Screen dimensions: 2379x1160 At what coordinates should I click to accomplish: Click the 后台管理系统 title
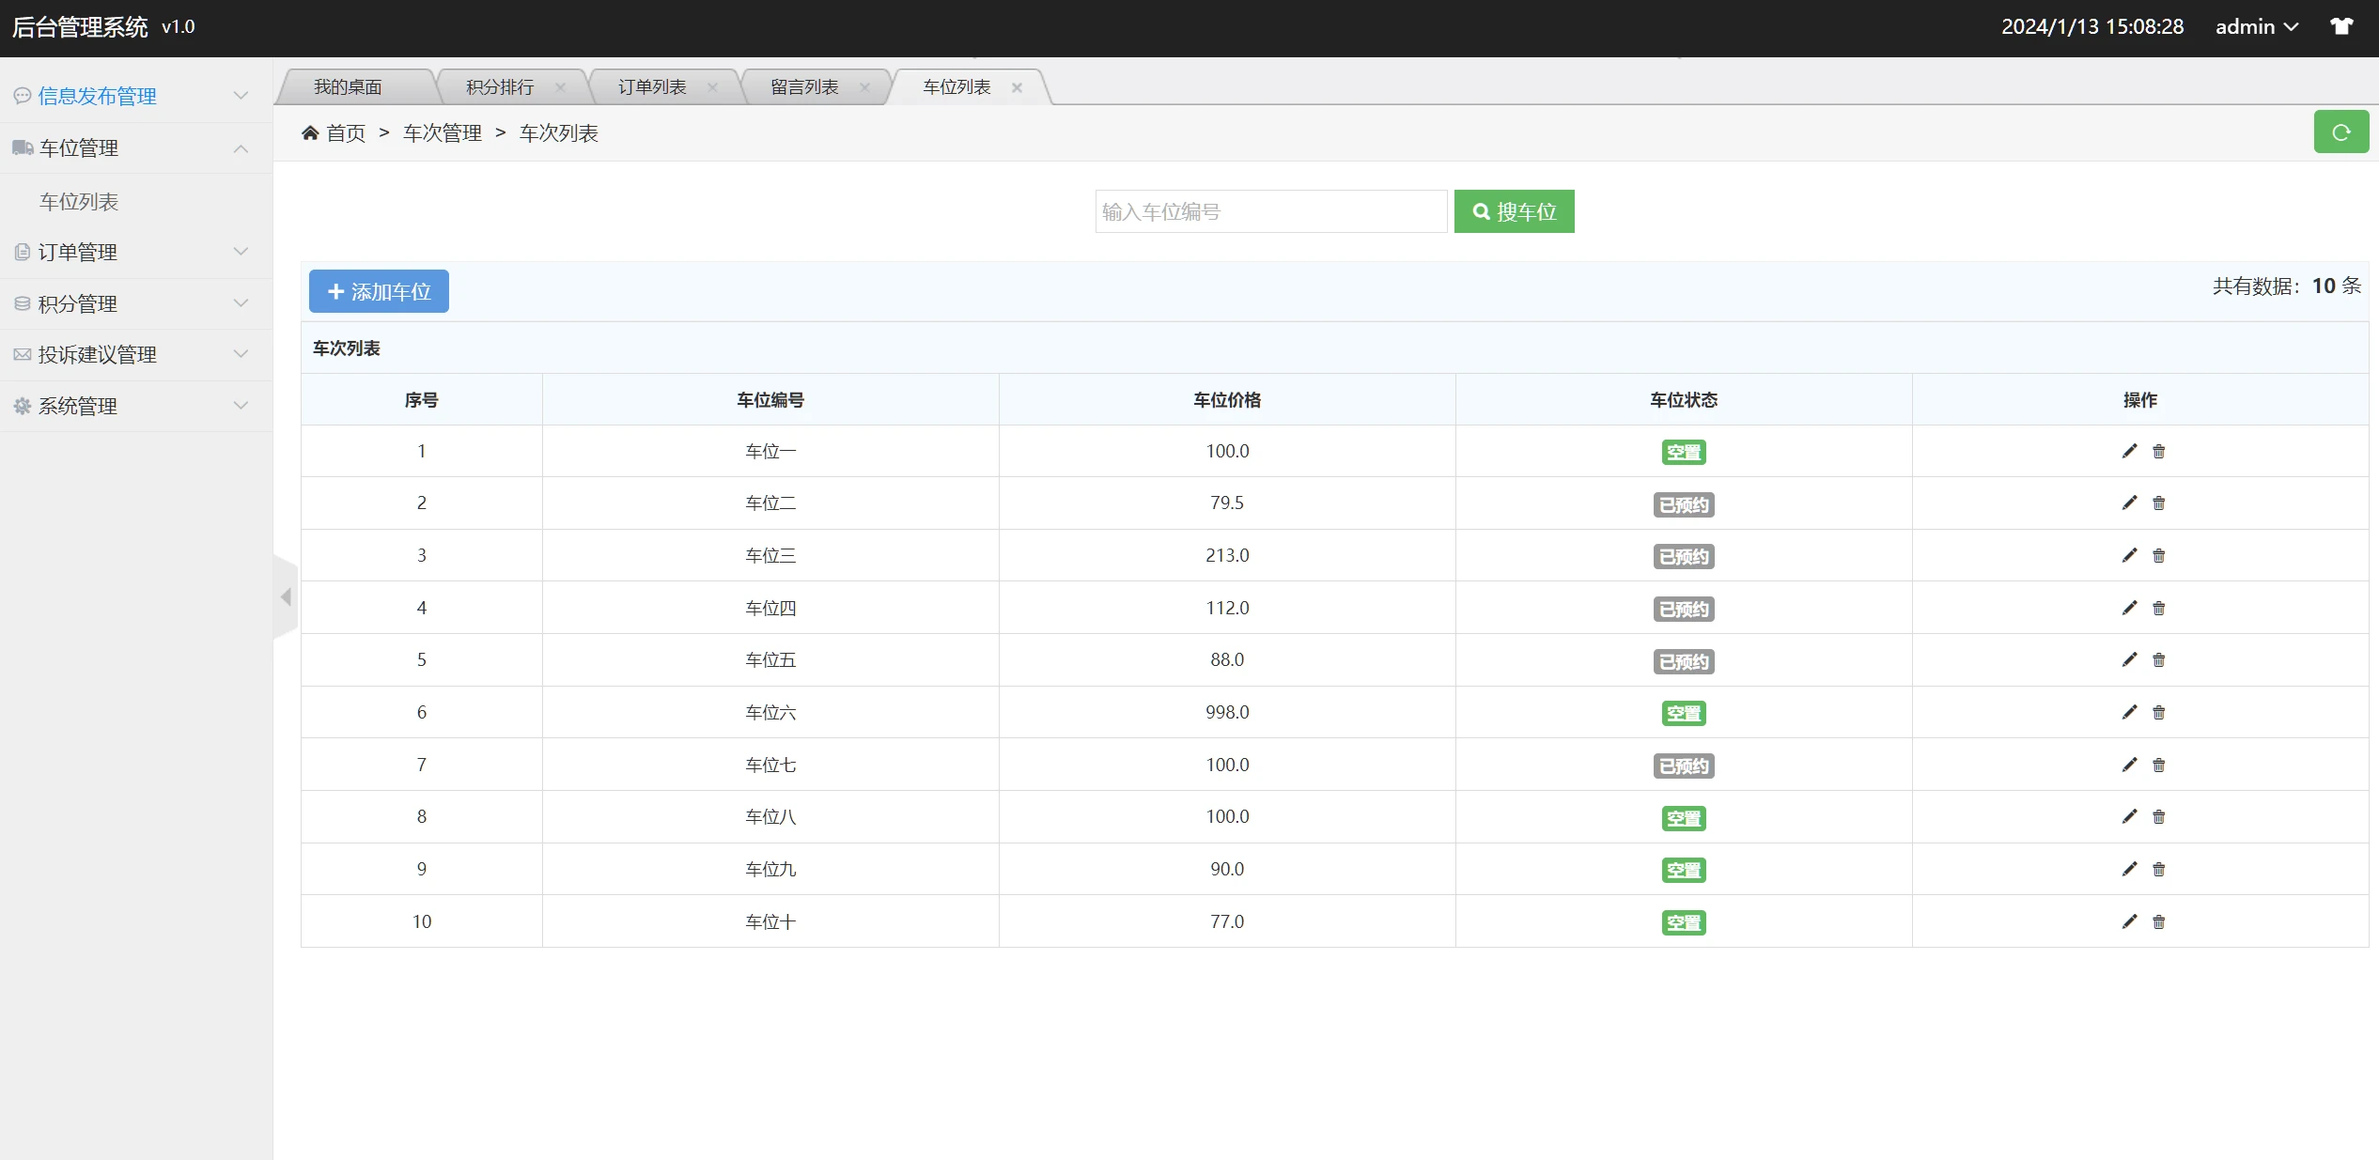click(80, 27)
